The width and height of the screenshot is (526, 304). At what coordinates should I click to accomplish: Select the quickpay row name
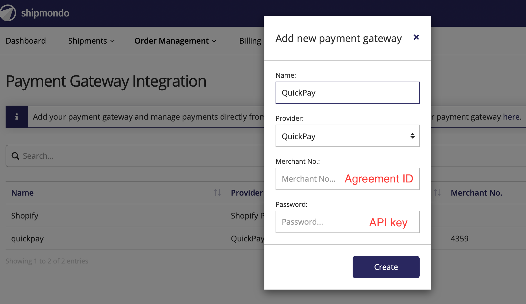27,239
